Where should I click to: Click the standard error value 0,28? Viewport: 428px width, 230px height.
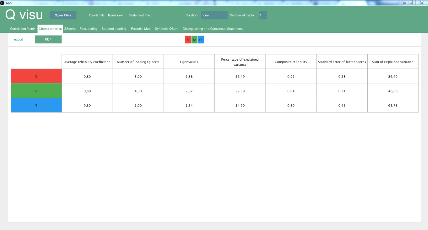[x=342, y=76]
